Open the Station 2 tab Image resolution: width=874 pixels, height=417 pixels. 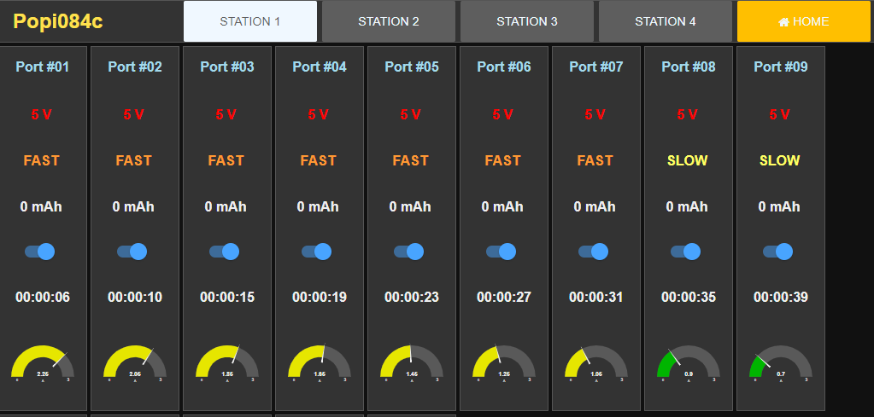pyautogui.click(x=389, y=21)
